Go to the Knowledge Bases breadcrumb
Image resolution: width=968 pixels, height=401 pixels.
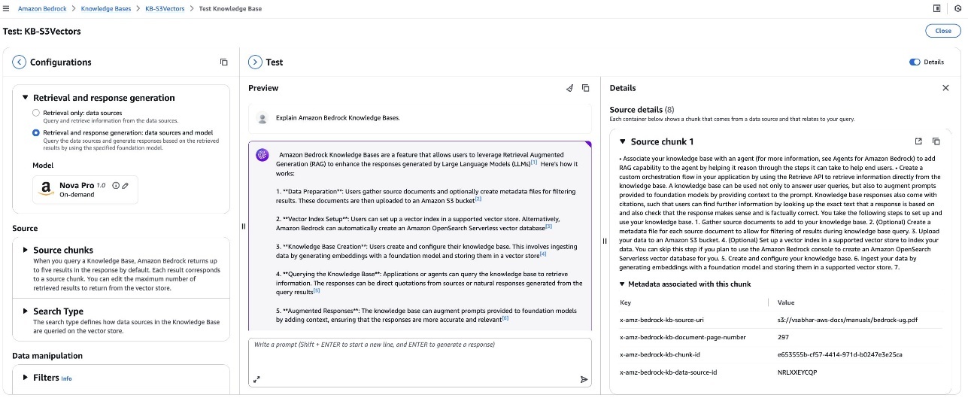(106, 8)
